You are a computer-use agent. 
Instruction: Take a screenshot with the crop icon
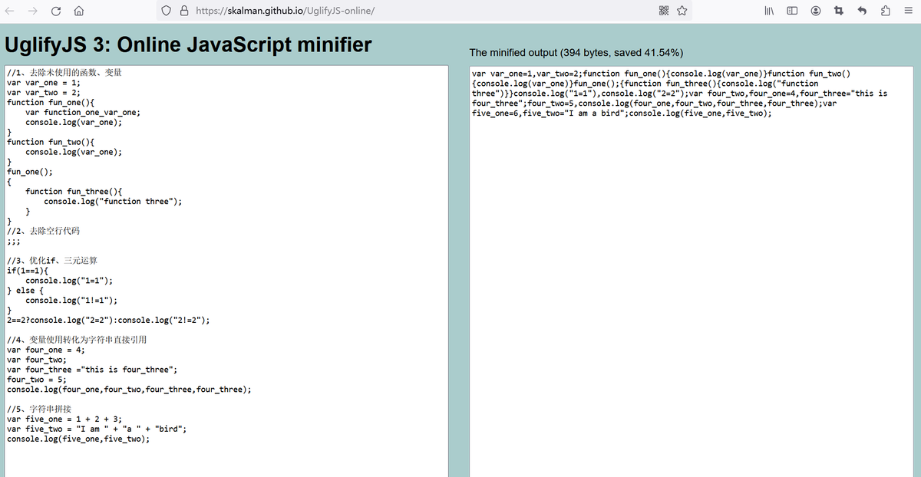[839, 11]
